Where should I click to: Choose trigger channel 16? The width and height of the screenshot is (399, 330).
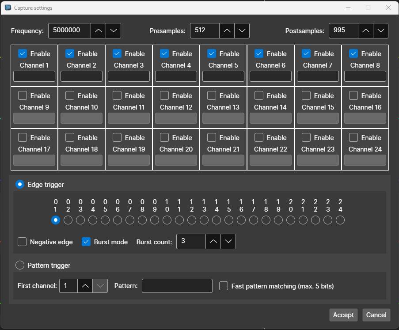(x=241, y=220)
